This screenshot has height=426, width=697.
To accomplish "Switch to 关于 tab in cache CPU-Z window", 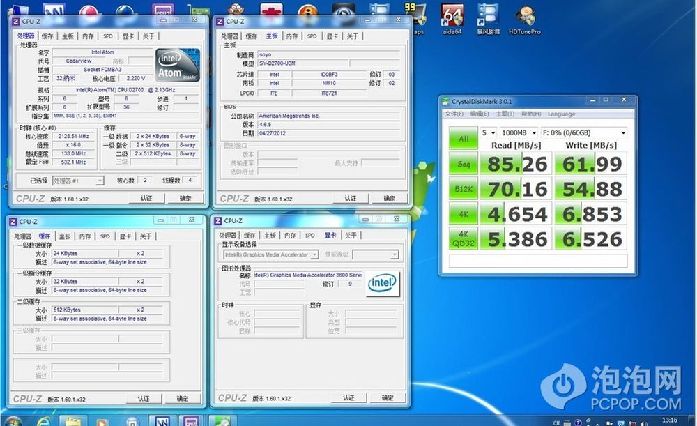I will (x=146, y=236).
